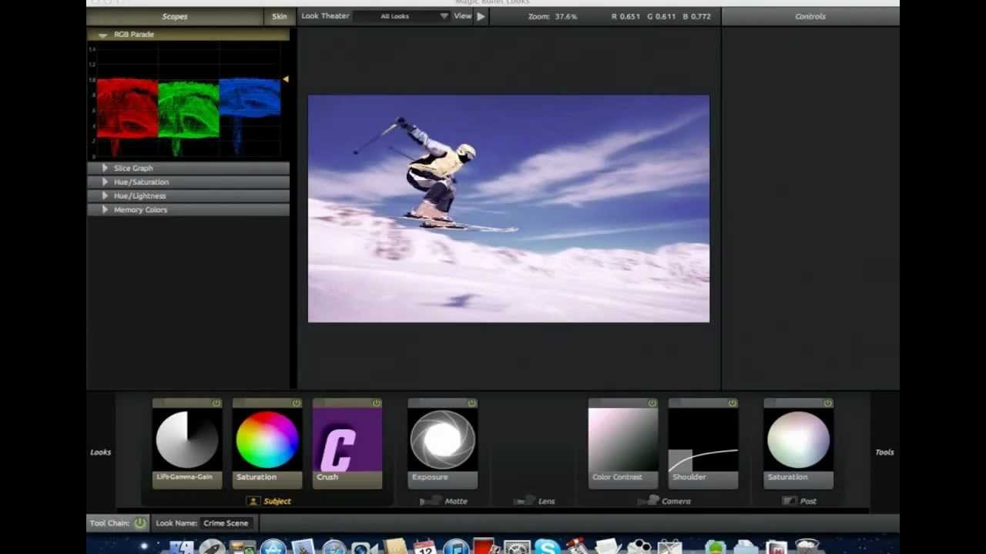Select the Exposure aperture tool
Screen dimensions: 986x554
(x=442, y=444)
